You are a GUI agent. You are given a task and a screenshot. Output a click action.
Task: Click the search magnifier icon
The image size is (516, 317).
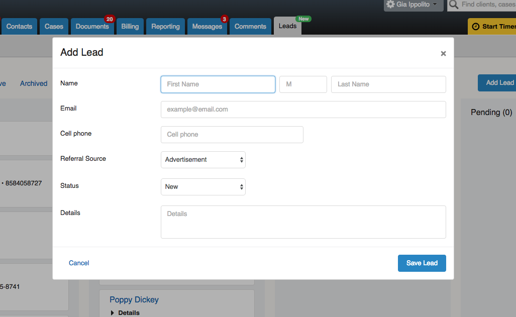pos(453,5)
